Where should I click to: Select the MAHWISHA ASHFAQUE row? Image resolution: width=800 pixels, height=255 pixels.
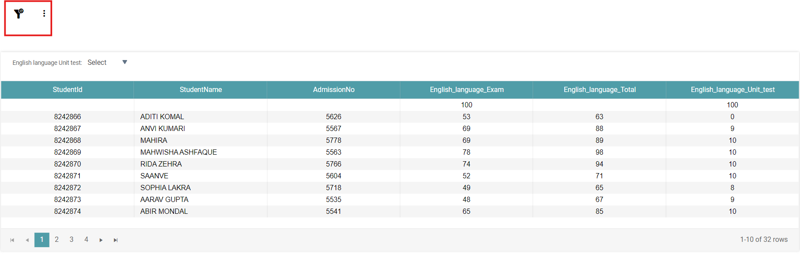178,152
